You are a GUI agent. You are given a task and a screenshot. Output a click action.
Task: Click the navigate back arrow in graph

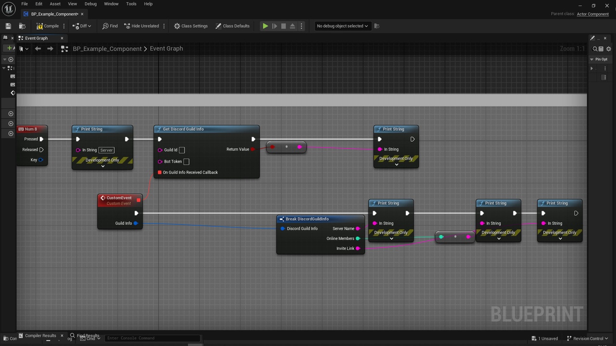coord(38,49)
